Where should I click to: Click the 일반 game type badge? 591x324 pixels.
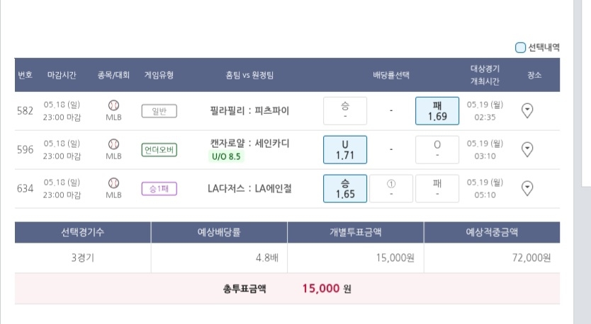[x=159, y=111]
